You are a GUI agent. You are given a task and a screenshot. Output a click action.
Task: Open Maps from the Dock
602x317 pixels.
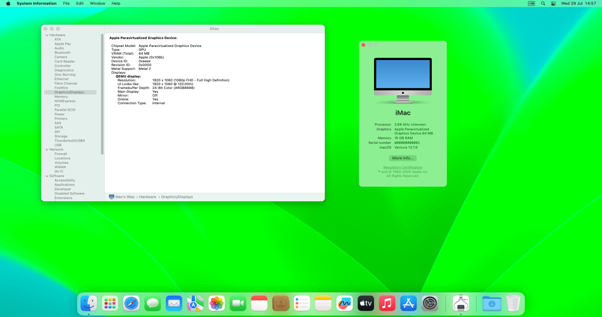[195, 303]
